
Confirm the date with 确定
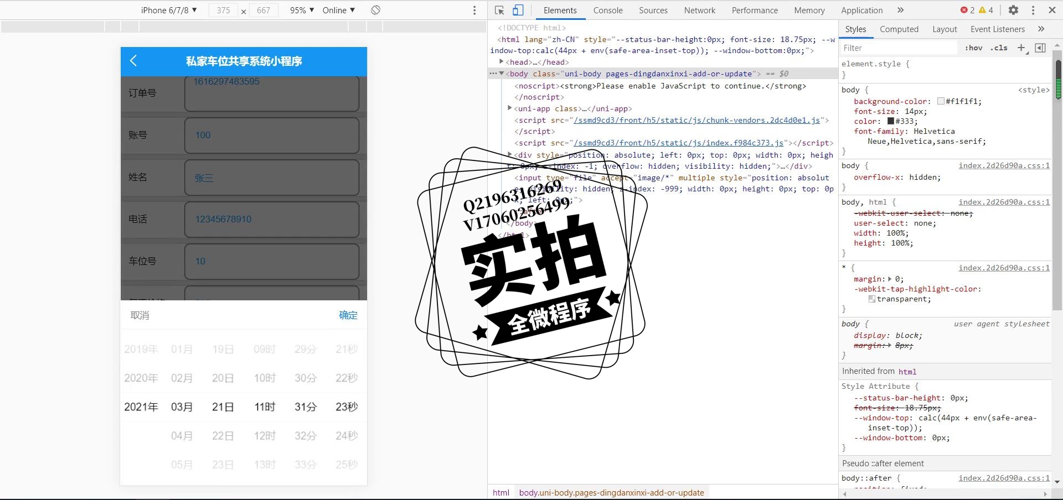(x=348, y=315)
